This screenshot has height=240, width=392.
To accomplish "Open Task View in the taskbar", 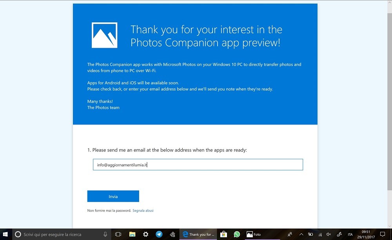I will (x=118, y=235).
